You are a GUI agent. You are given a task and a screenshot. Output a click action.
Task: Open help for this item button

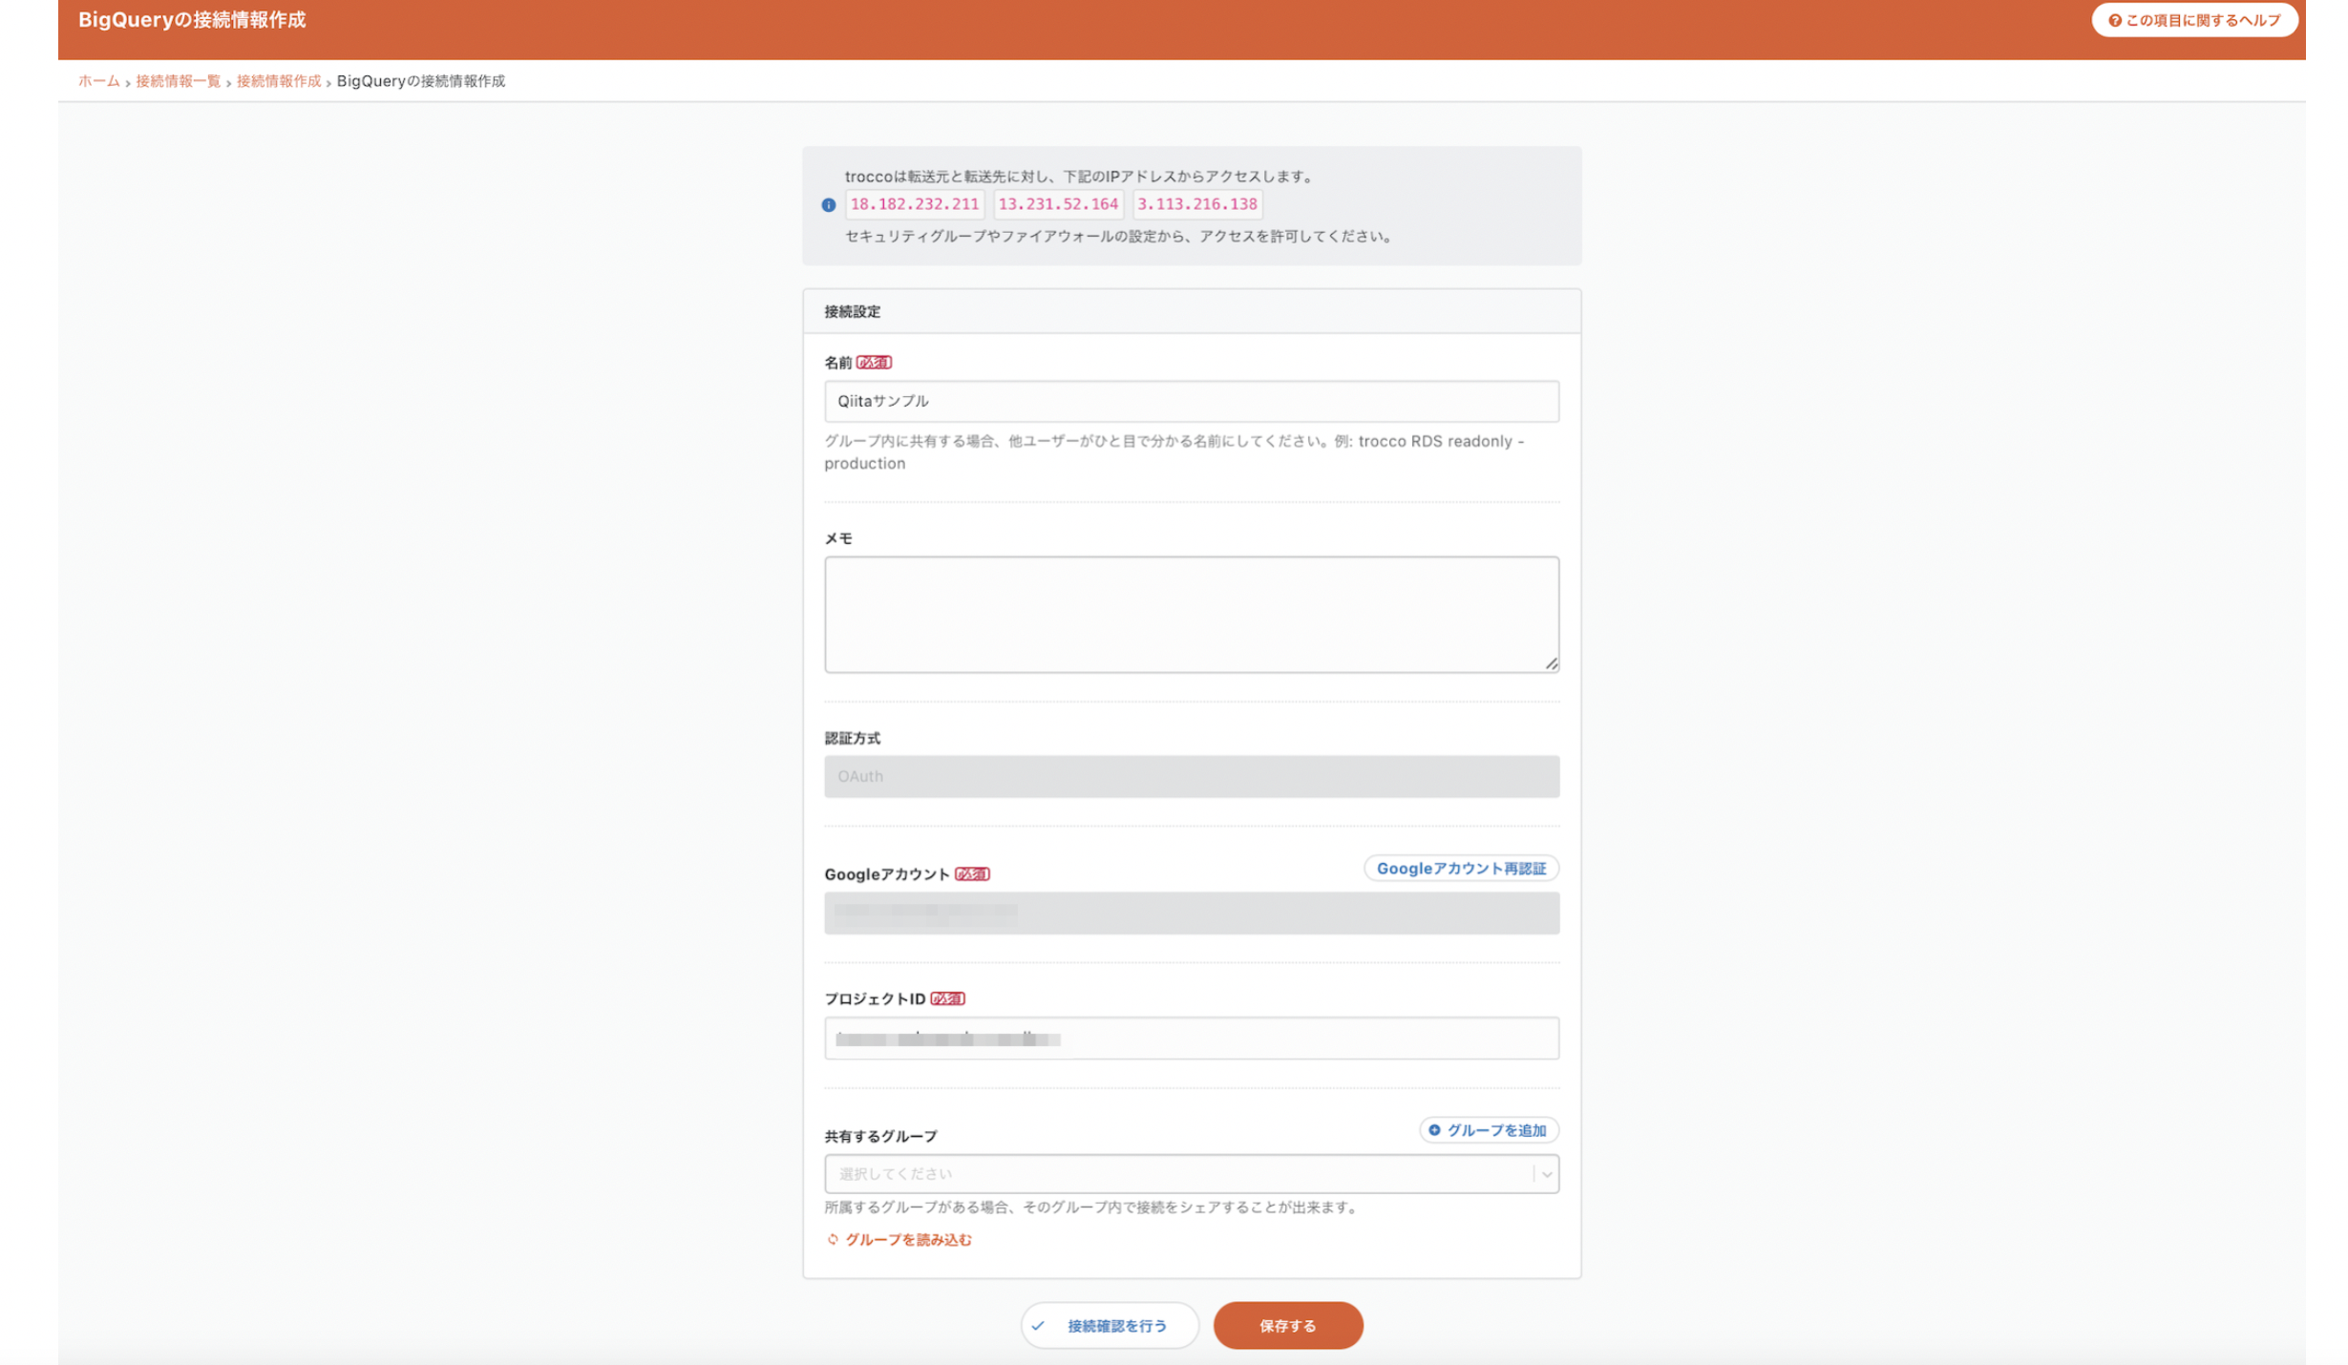[2193, 20]
